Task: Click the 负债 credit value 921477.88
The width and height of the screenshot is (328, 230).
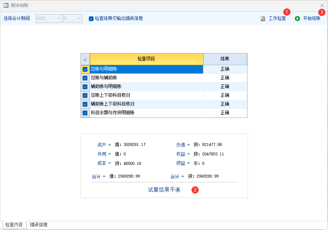Action: tap(212, 145)
